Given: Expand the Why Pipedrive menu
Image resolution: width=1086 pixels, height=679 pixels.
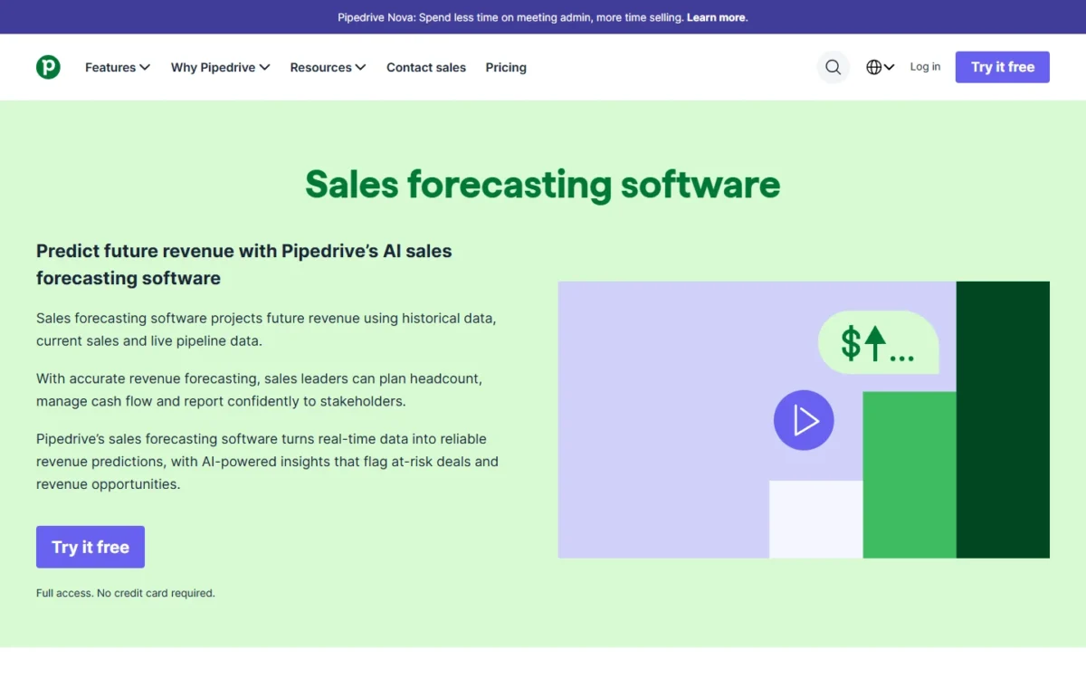Looking at the screenshot, I should (221, 67).
